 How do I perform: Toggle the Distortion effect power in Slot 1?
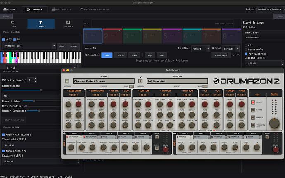pyautogui.click(x=67, y=137)
